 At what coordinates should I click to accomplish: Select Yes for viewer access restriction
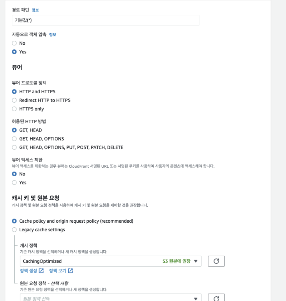14,183
